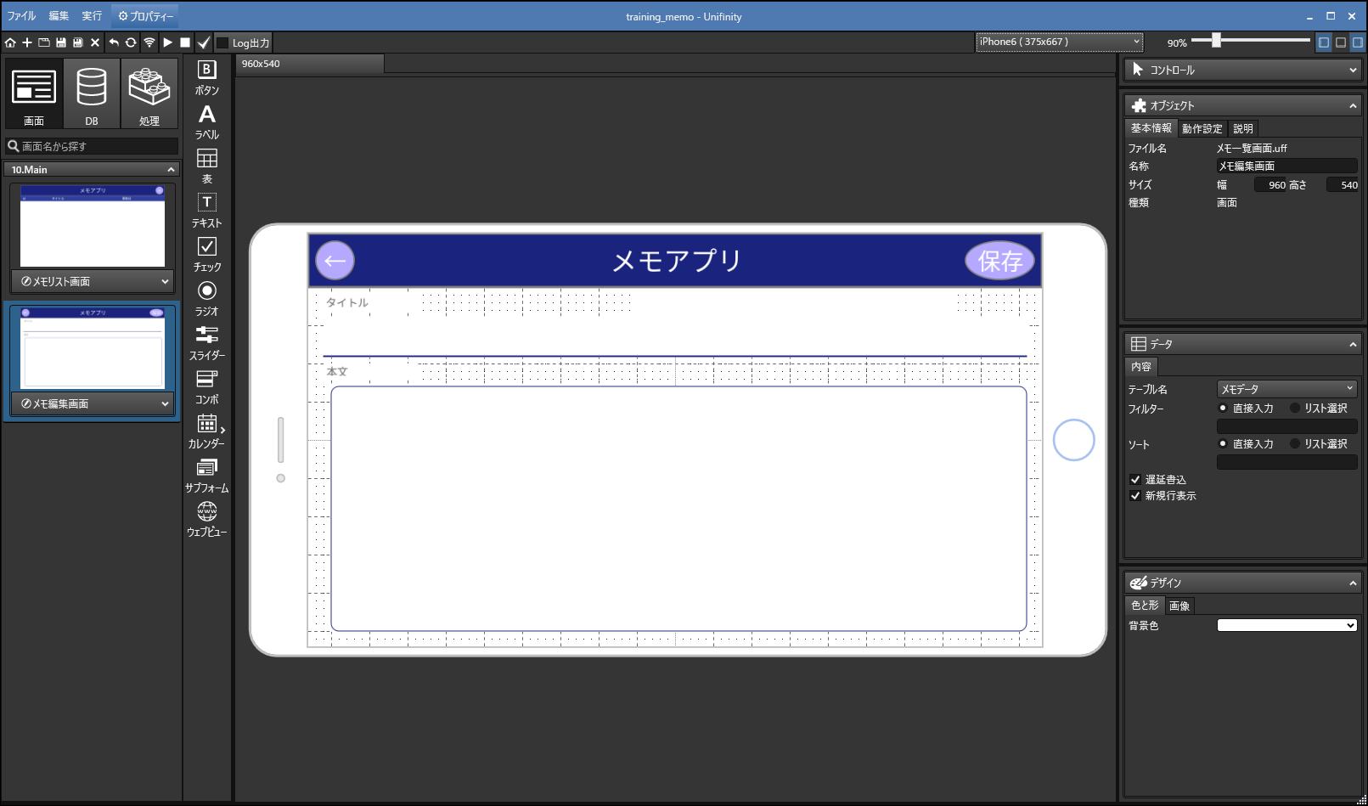Click the ウェブビュー (WebView) control icon
This screenshot has height=806, width=1368.
[x=206, y=512]
